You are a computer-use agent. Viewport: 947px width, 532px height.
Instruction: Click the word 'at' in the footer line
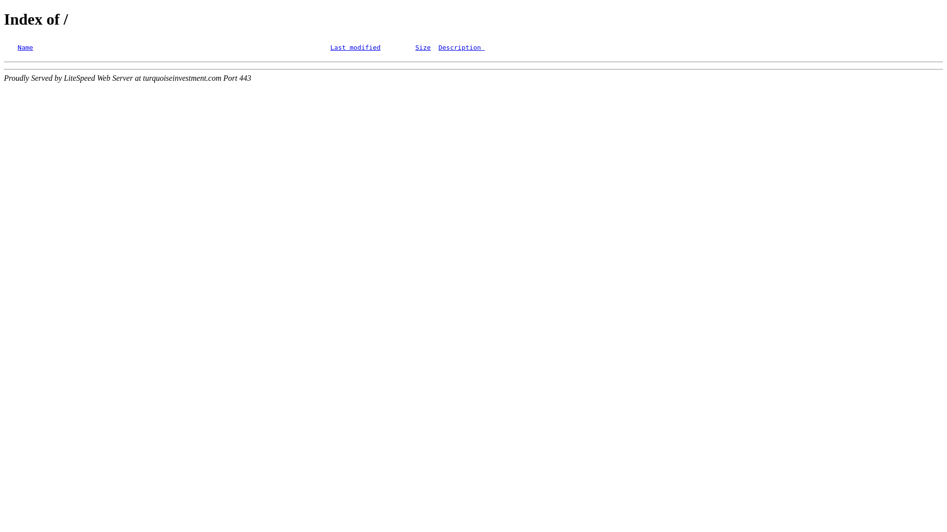tap(138, 78)
